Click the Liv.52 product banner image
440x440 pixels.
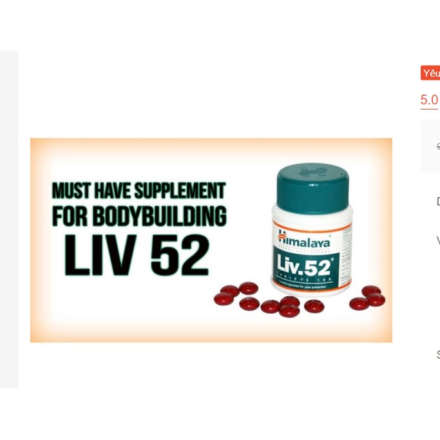coord(211,240)
